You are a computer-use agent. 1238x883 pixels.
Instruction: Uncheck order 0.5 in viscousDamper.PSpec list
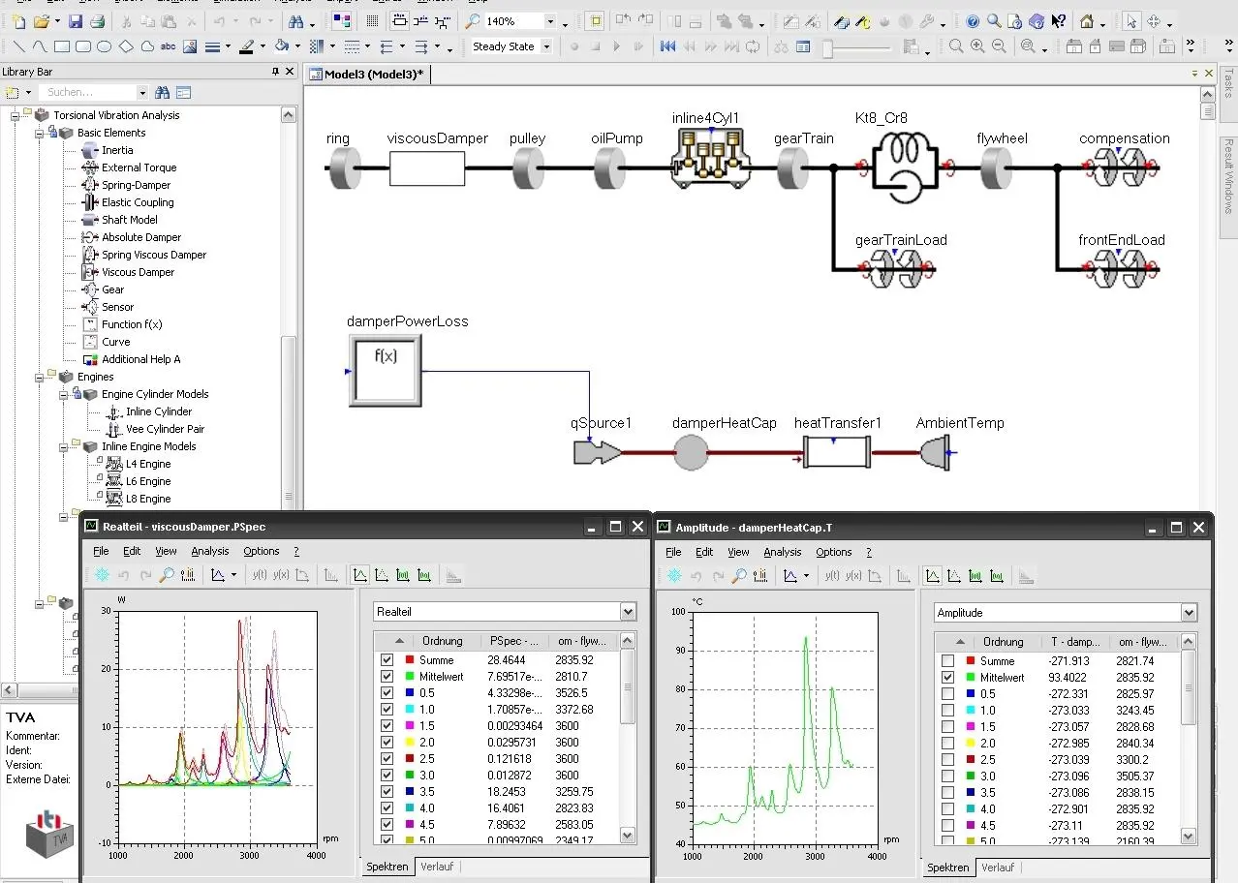point(387,693)
